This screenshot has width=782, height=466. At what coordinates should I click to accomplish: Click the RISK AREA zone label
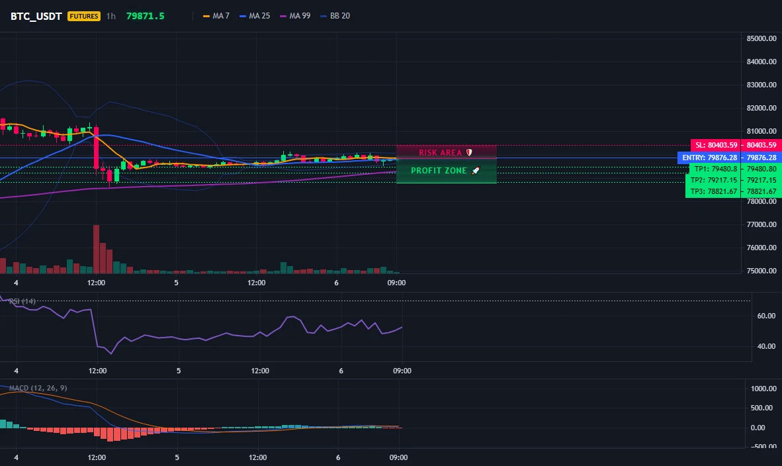point(441,153)
